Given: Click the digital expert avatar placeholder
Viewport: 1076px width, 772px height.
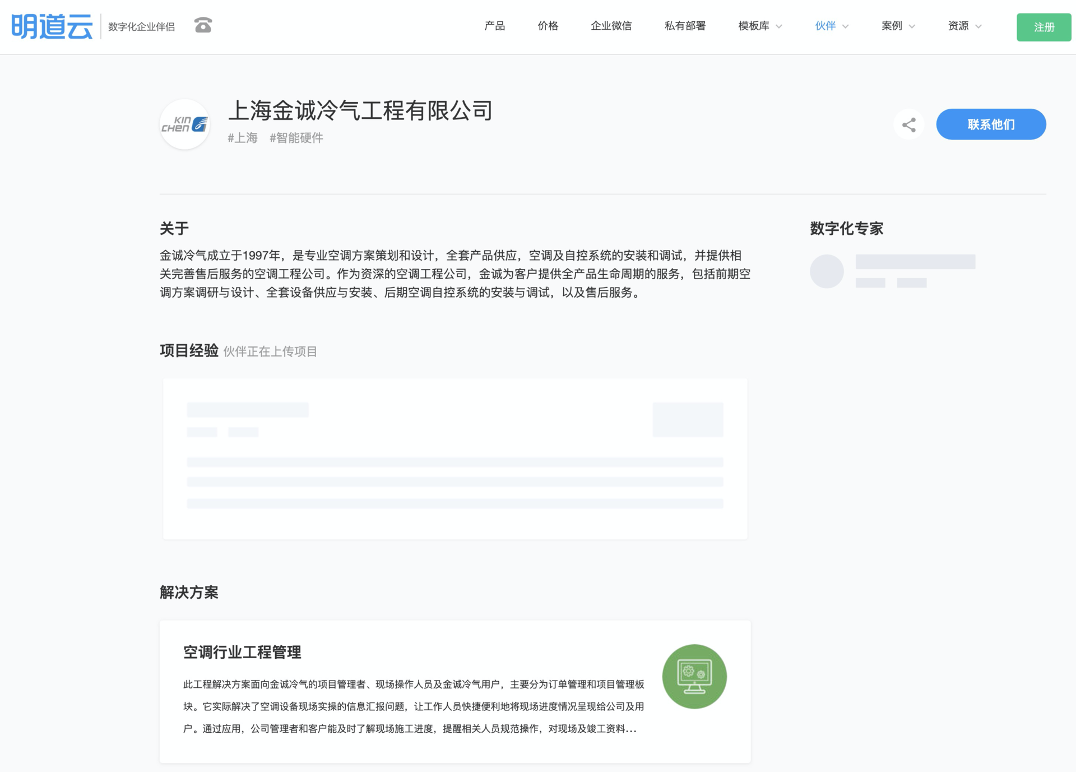Looking at the screenshot, I should tap(827, 271).
